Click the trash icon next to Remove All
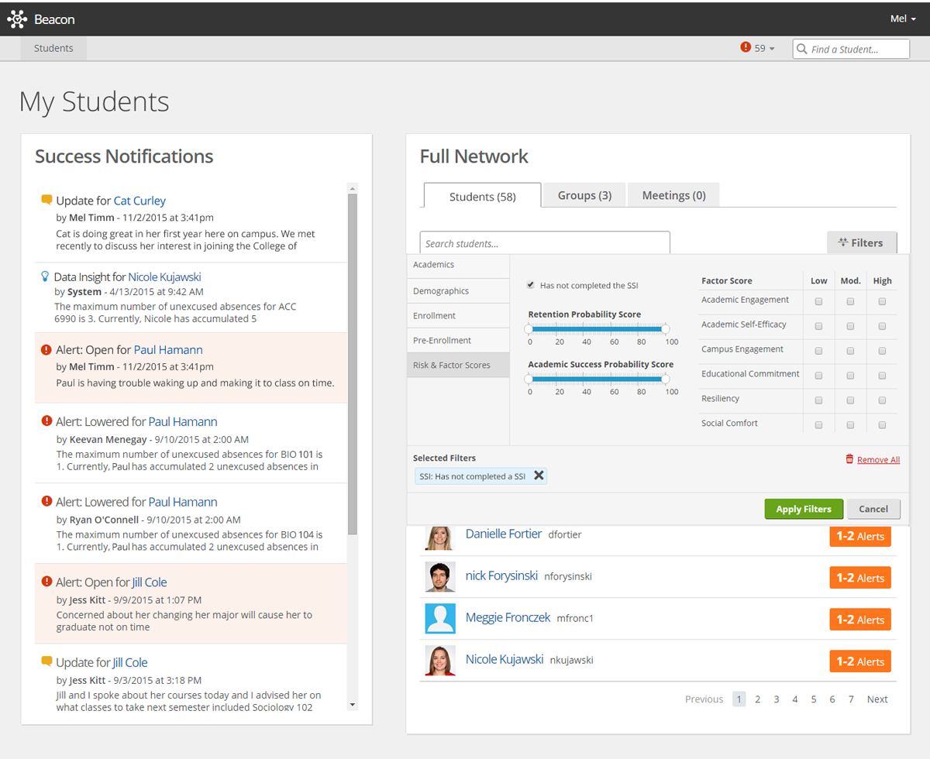The width and height of the screenshot is (930, 759). coord(850,458)
